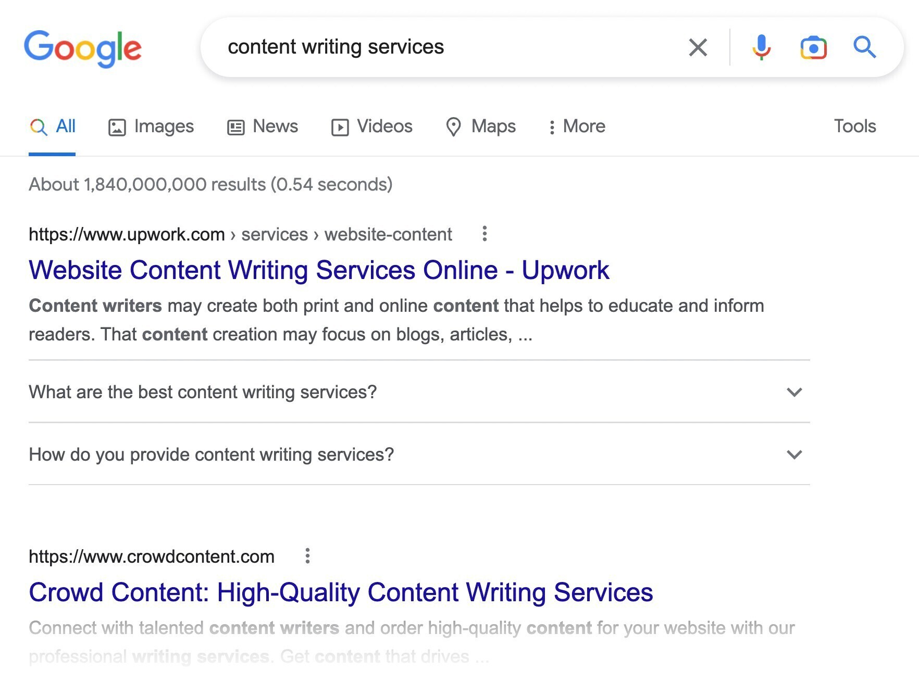Select the All results tab

[53, 126]
